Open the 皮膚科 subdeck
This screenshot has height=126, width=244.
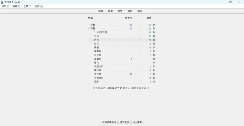98,59
